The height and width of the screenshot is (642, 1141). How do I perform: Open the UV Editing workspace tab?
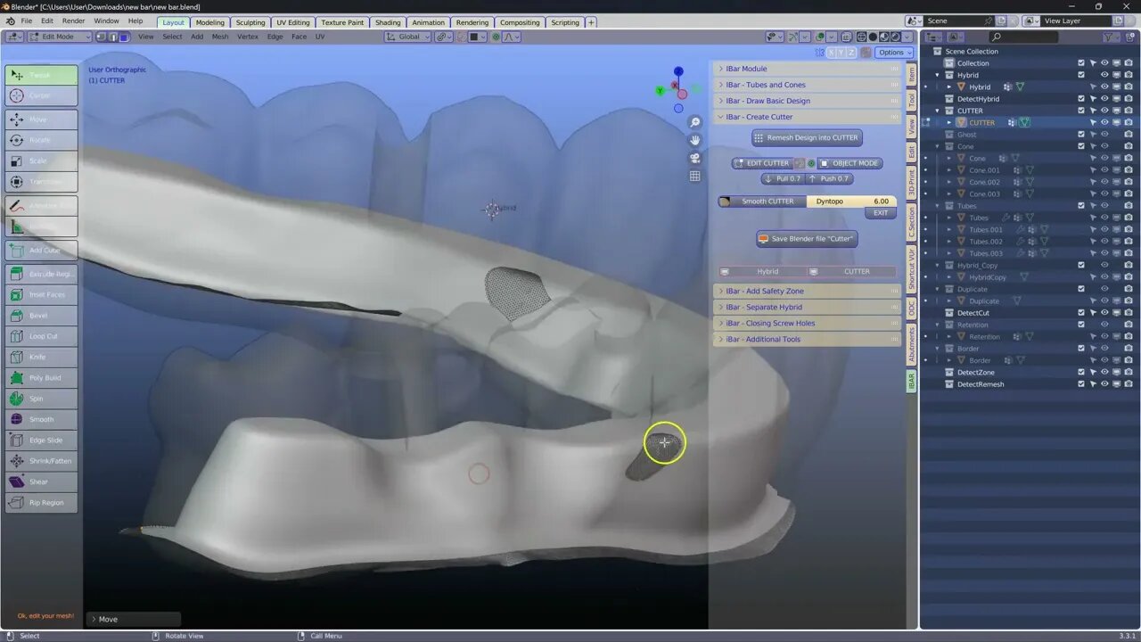point(293,22)
